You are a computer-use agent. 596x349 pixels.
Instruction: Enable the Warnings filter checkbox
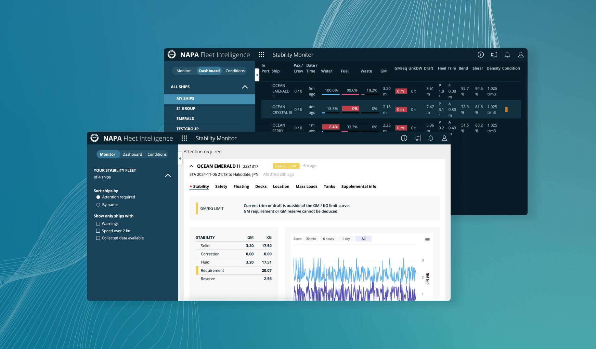click(98, 224)
